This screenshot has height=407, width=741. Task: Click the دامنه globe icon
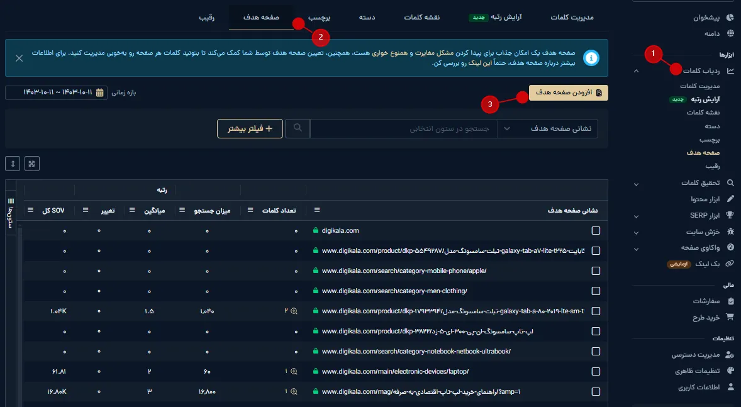click(730, 33)
